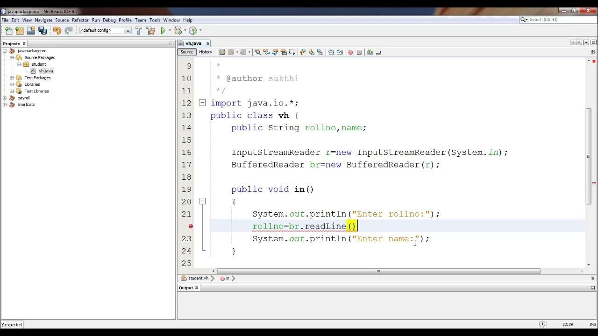The width and height of the screenshot is (598, 336).
Task: Expand the shortcuts project node
Action: click(5, 105)
